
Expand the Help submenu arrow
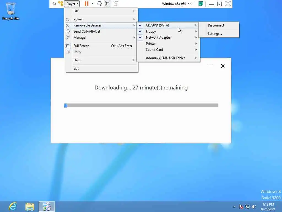pos(134,60)
